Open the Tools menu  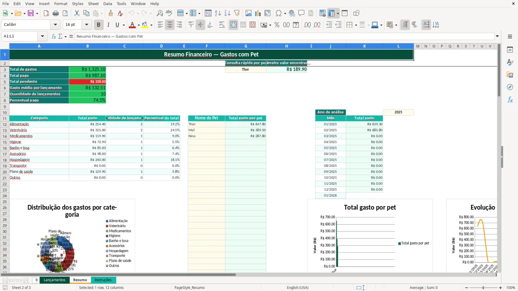(x=121, y=3)
